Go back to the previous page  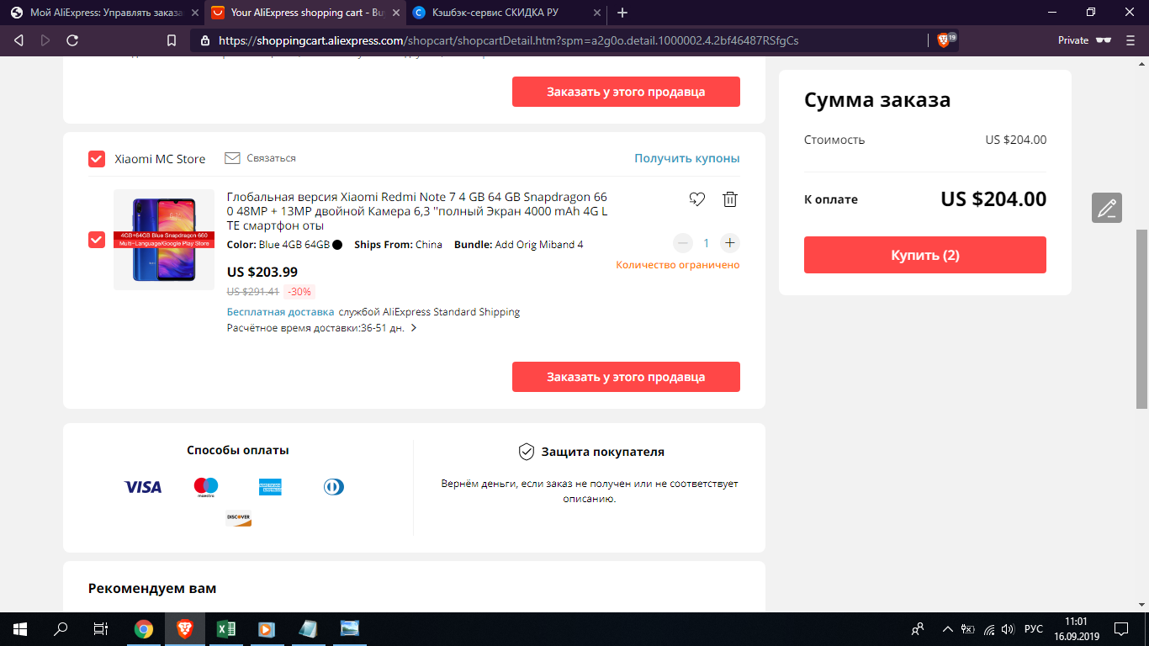pyautogui.click(x=19, y=40)
